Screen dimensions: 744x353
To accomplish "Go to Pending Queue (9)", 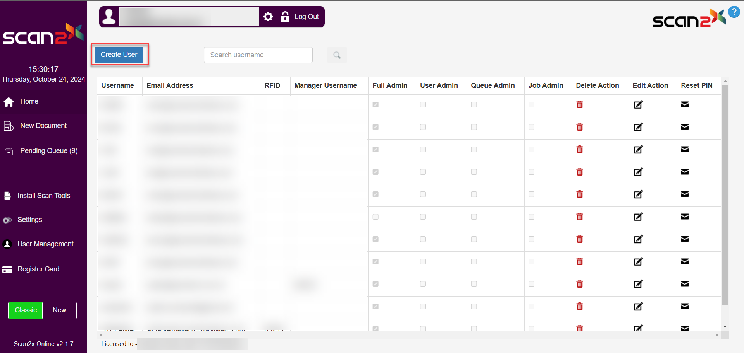I will pyautogui.click(x=49, y=151).
